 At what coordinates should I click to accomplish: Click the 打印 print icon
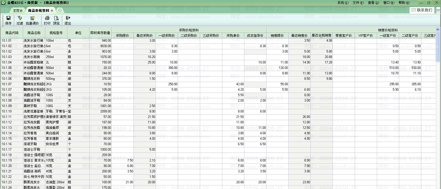click(47, 20)
